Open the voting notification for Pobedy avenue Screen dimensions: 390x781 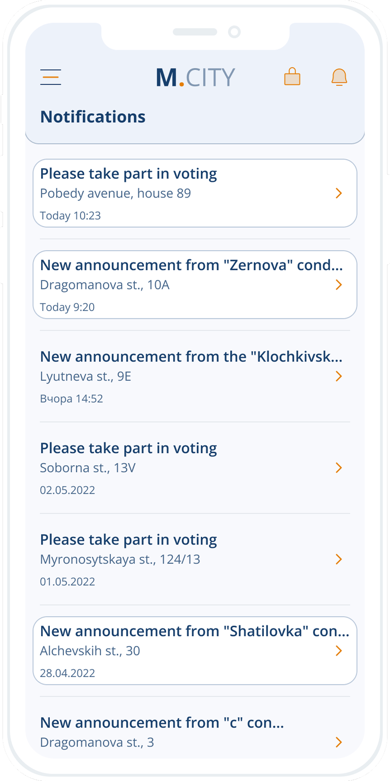pyautogui.click(x=128, y=174)
